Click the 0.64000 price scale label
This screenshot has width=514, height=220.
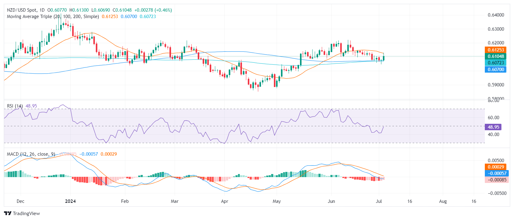tap(496, 15)
